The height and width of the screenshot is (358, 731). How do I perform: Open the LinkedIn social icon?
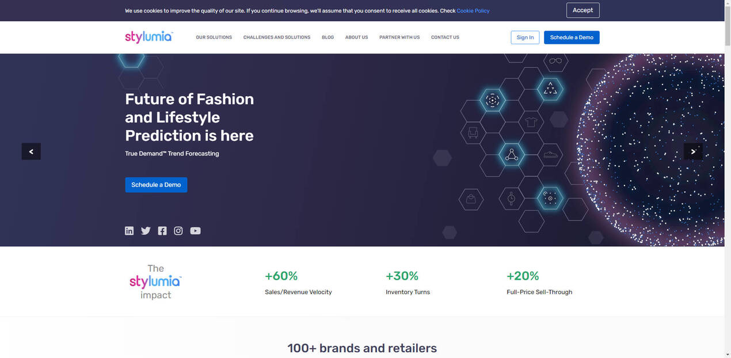coord(129,231)
